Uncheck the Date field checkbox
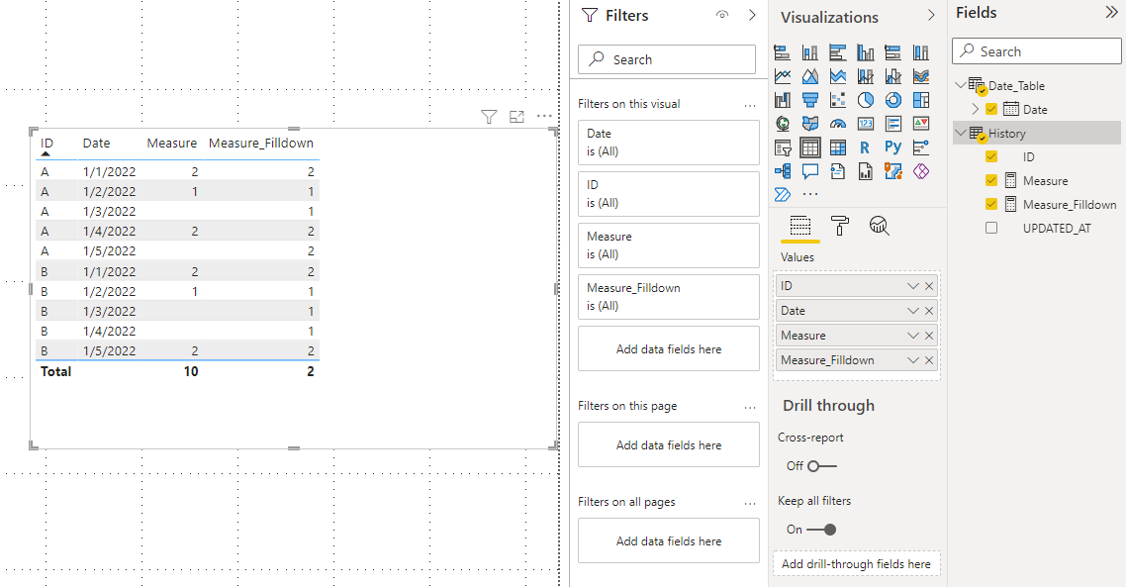Screen dimensions: 1126x587 (991, 109)
